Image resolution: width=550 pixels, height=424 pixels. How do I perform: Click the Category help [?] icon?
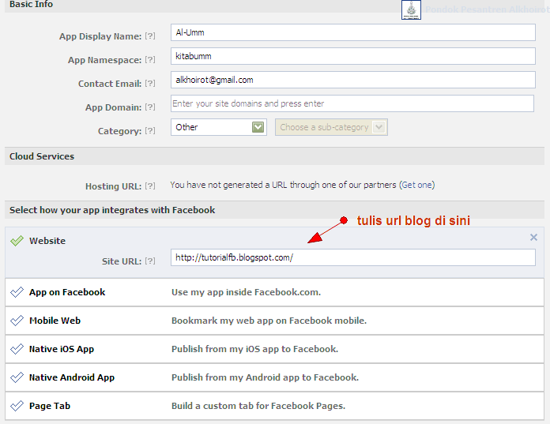[150, 131]
